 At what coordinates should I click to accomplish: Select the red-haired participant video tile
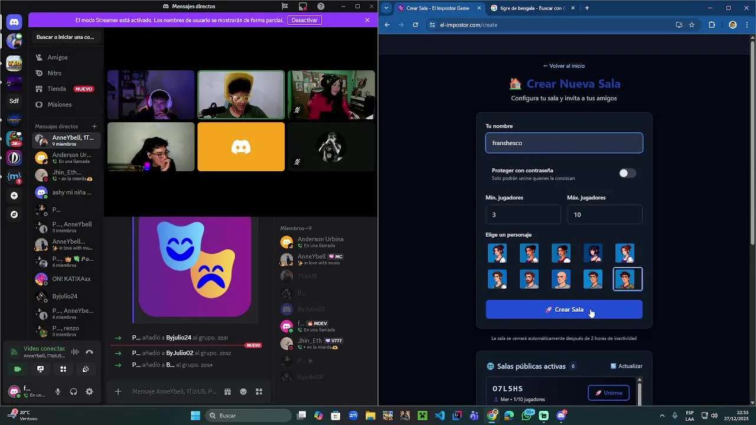click(331, 95)
